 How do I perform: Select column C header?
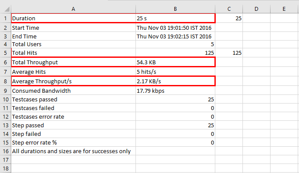(x=229, y=9)
